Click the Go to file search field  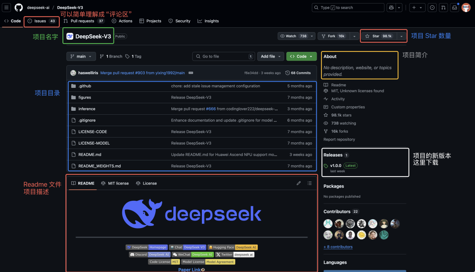pos(223,56)
